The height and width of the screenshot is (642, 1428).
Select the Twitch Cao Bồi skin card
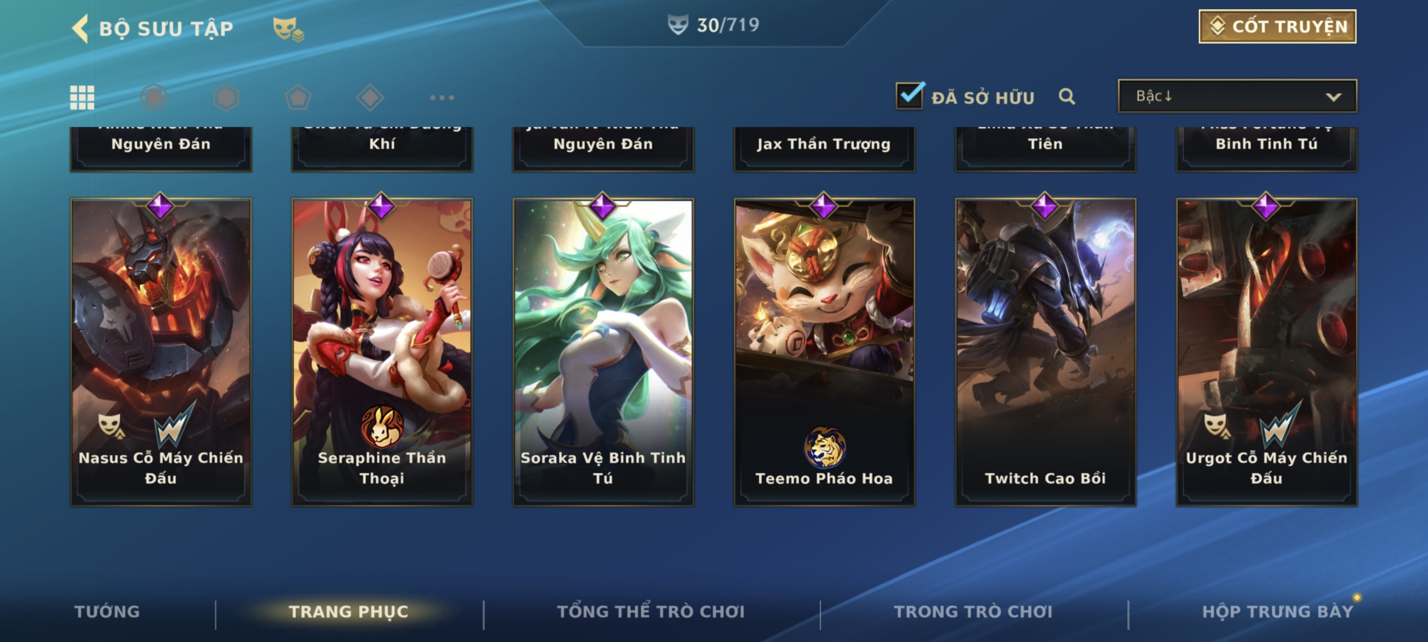(1045, 351)
